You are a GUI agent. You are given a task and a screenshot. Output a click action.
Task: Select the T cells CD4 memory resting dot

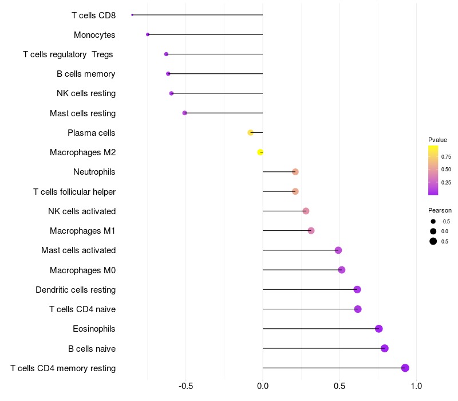405,368
